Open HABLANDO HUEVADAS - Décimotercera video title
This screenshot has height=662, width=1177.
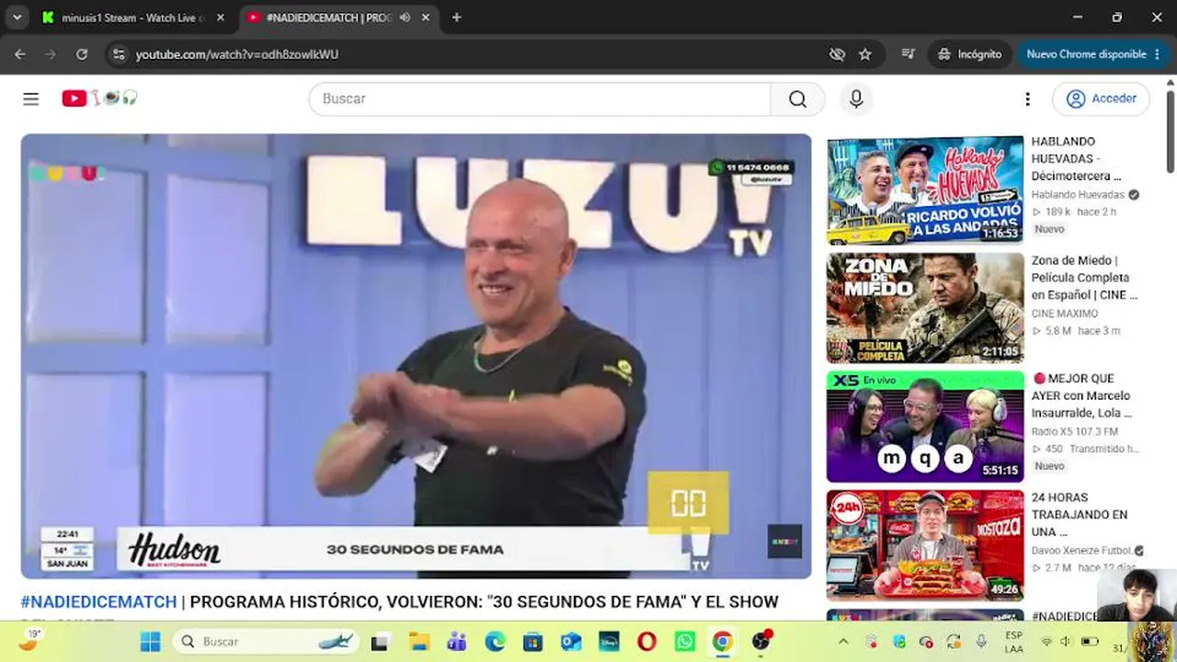[1078, 158]
